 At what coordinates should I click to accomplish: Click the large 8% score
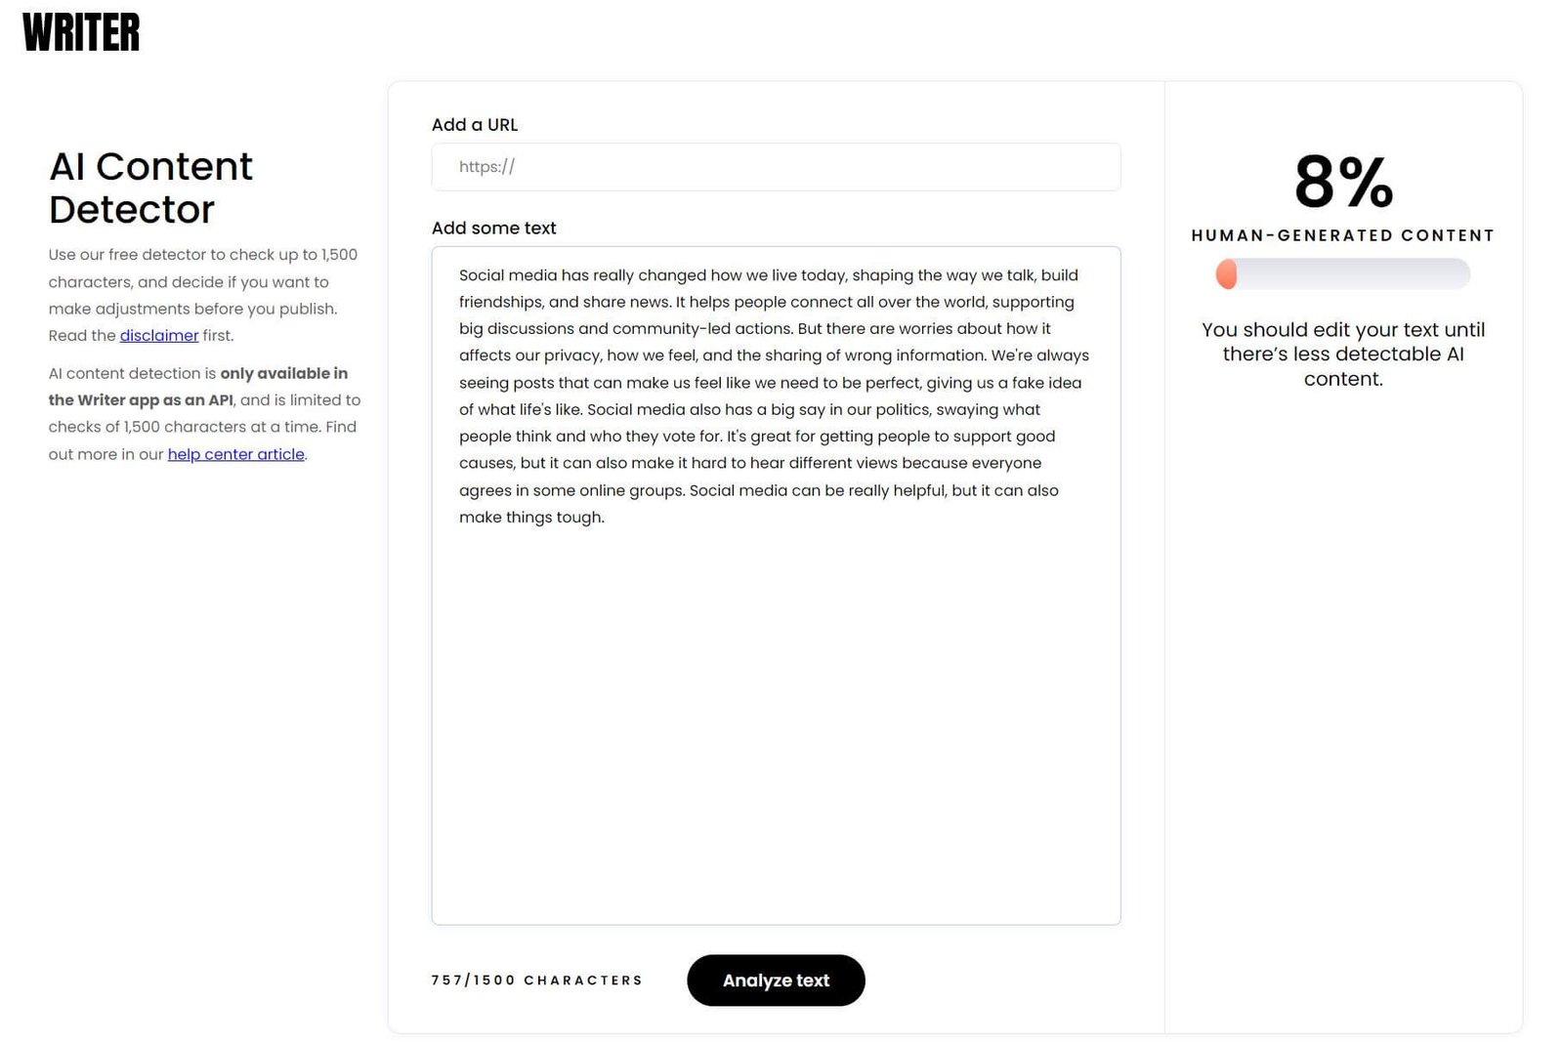pos(1343,183)
